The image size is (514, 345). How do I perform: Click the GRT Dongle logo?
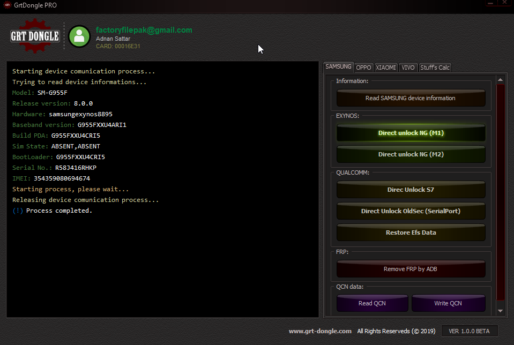coord(35,36)
